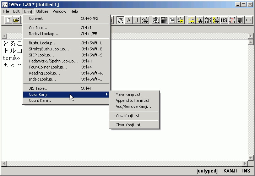255x176 pixels.
Task: Click the top ruler bar's left arrow
Action: pos(4,36)
